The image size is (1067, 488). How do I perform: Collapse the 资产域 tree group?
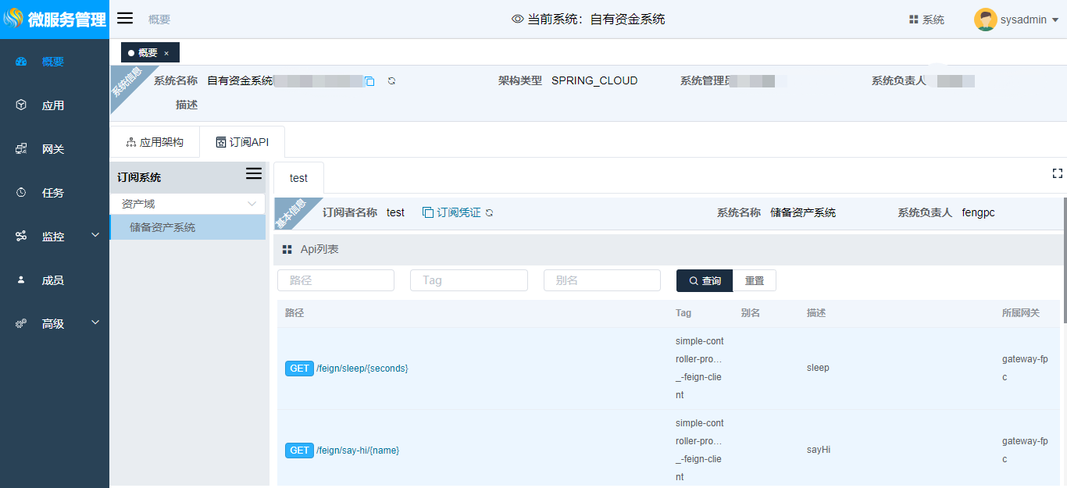252,204
